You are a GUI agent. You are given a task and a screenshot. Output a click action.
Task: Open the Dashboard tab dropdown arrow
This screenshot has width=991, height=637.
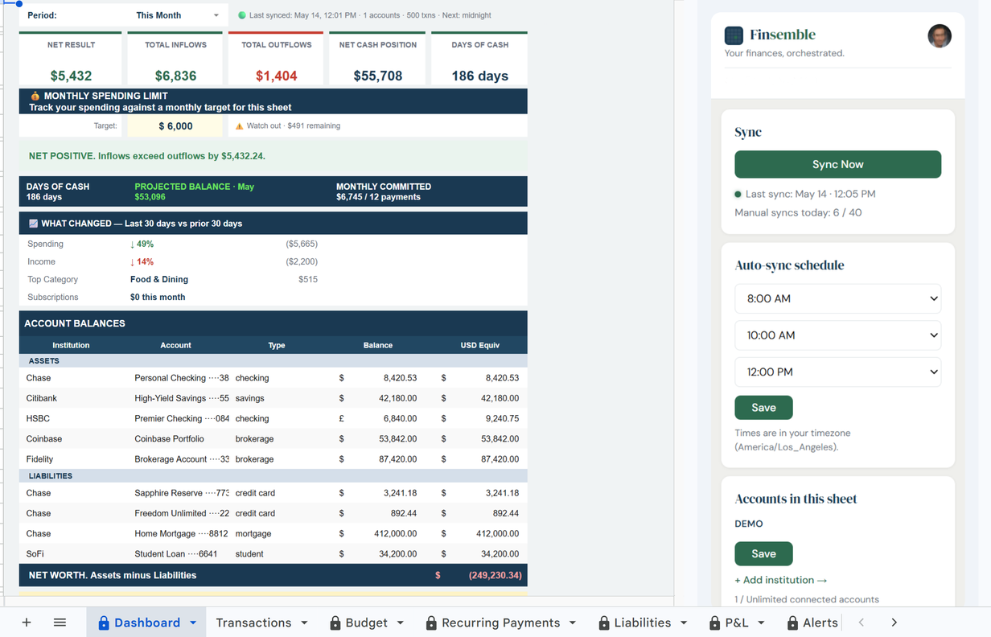193,623
